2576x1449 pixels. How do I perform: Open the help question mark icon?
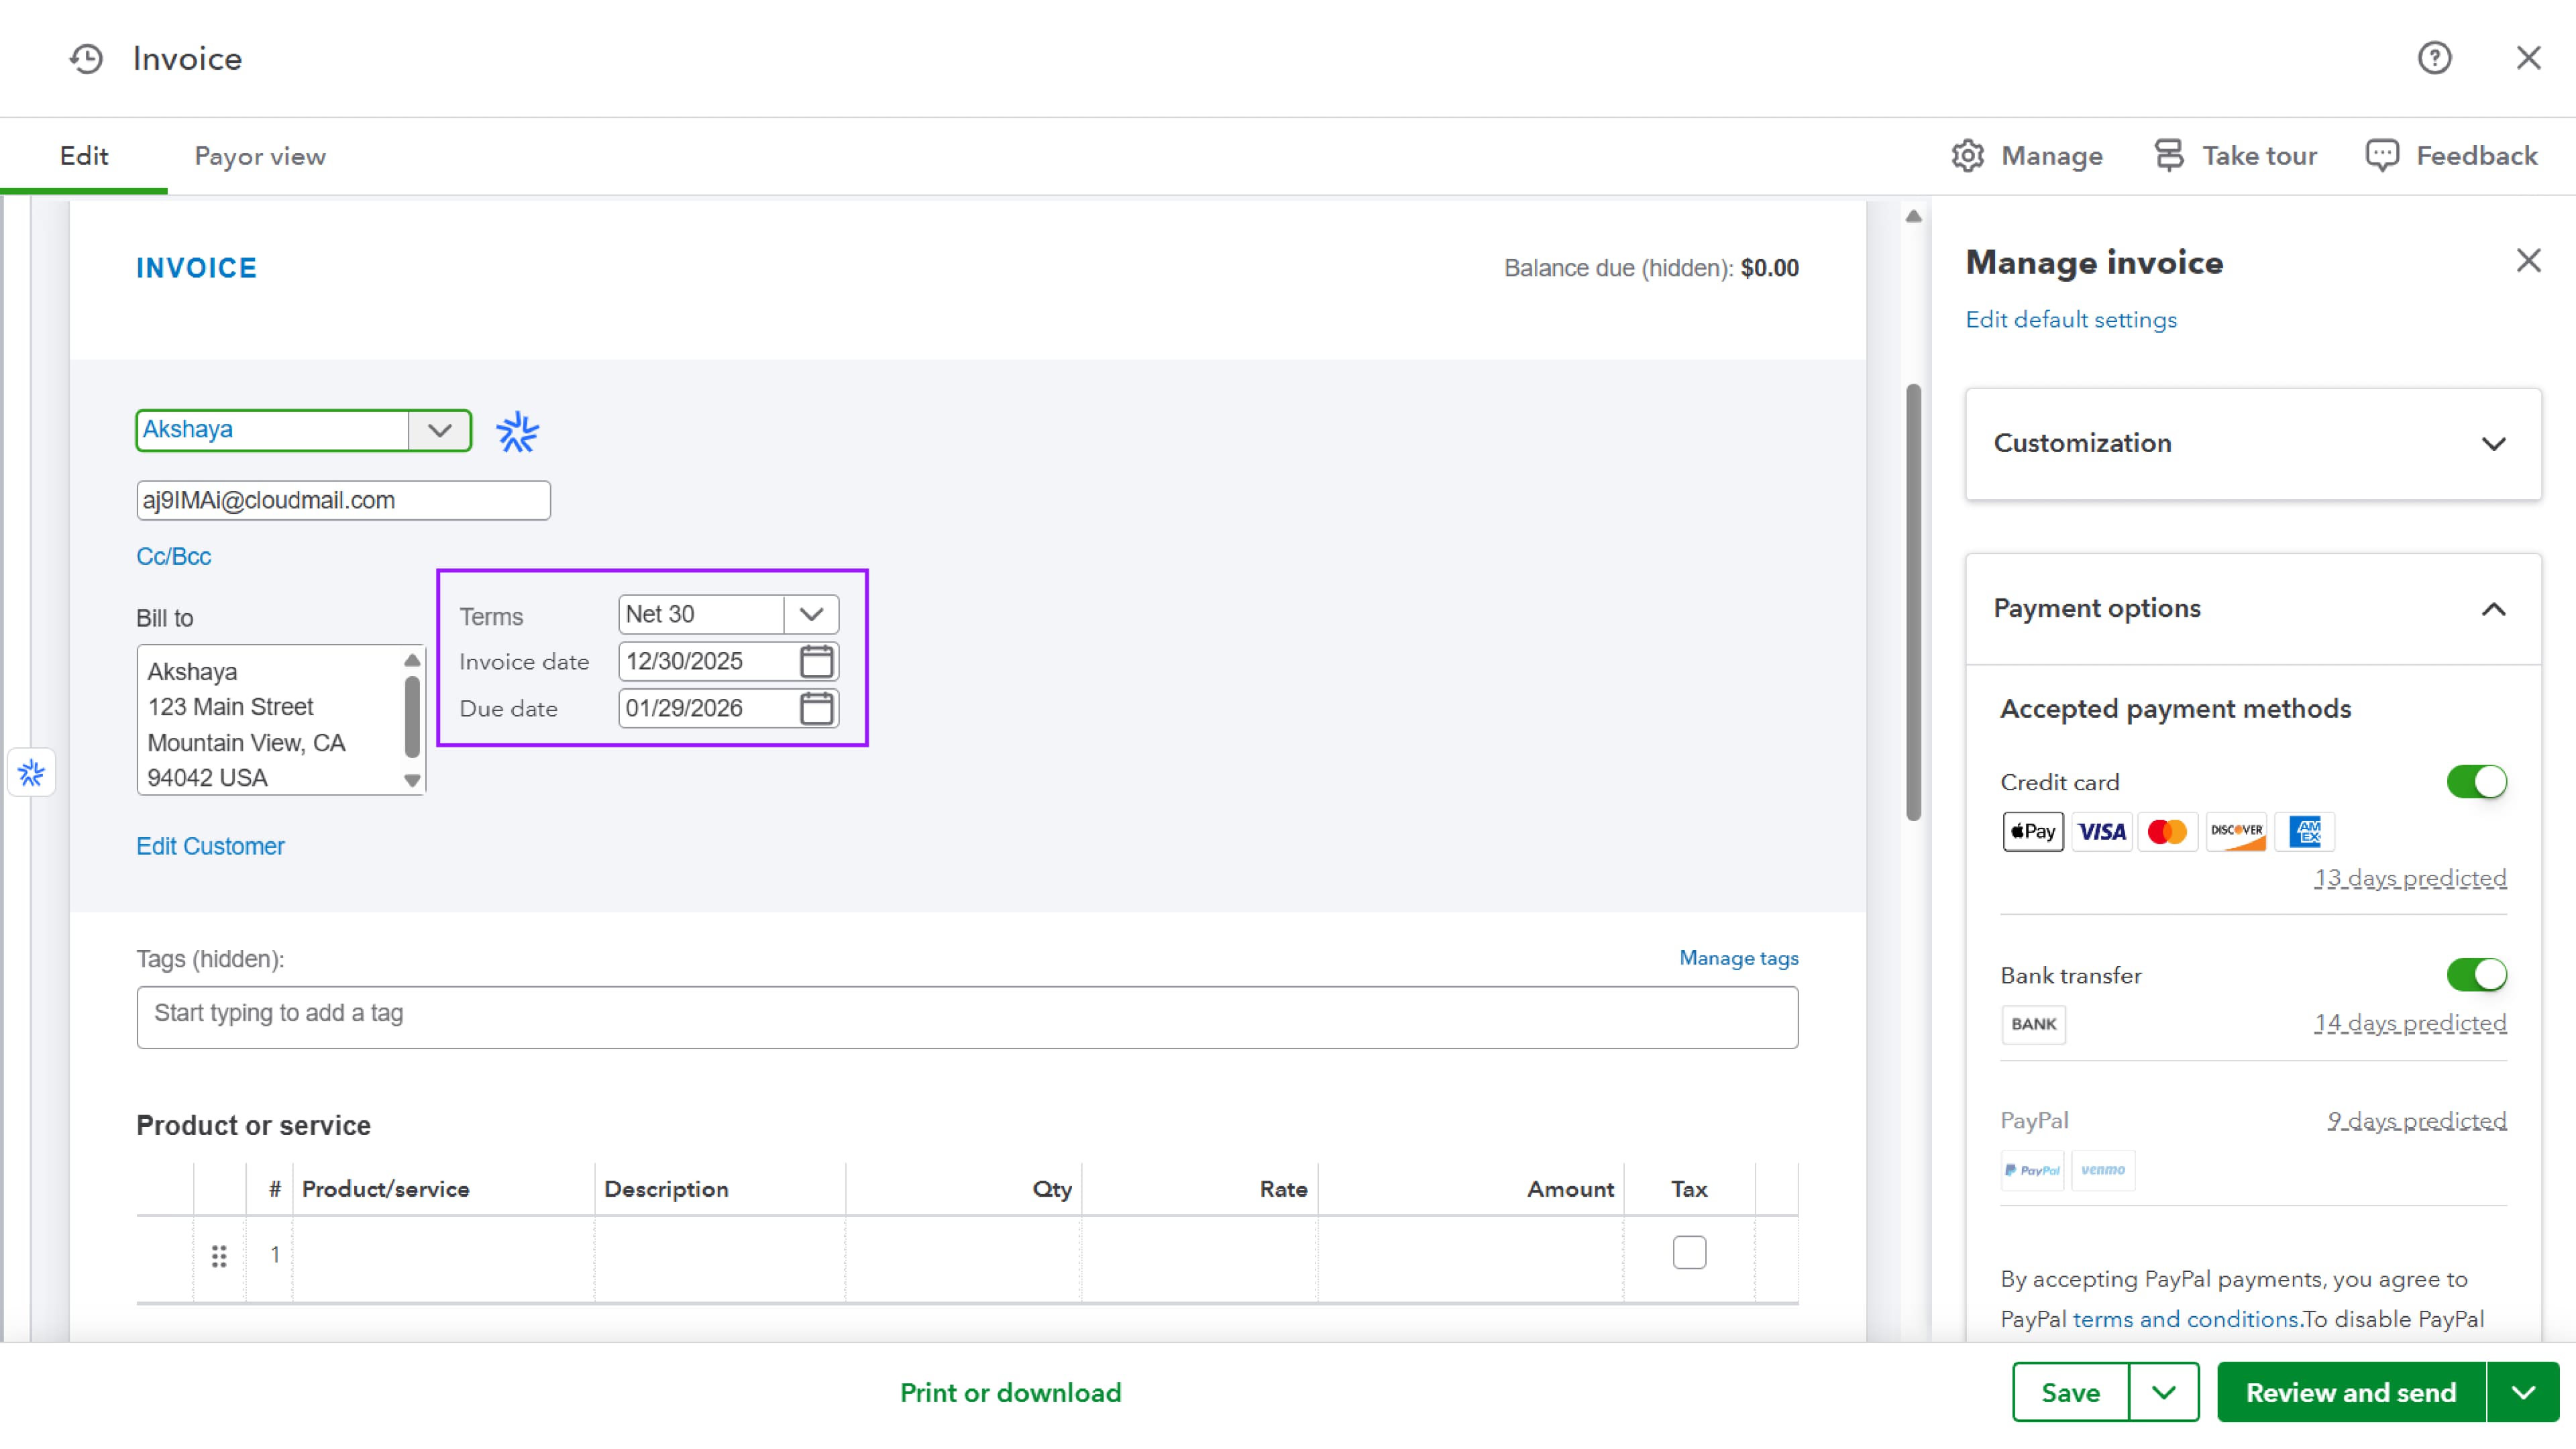pyautogui.click(x=2434, y=58)
